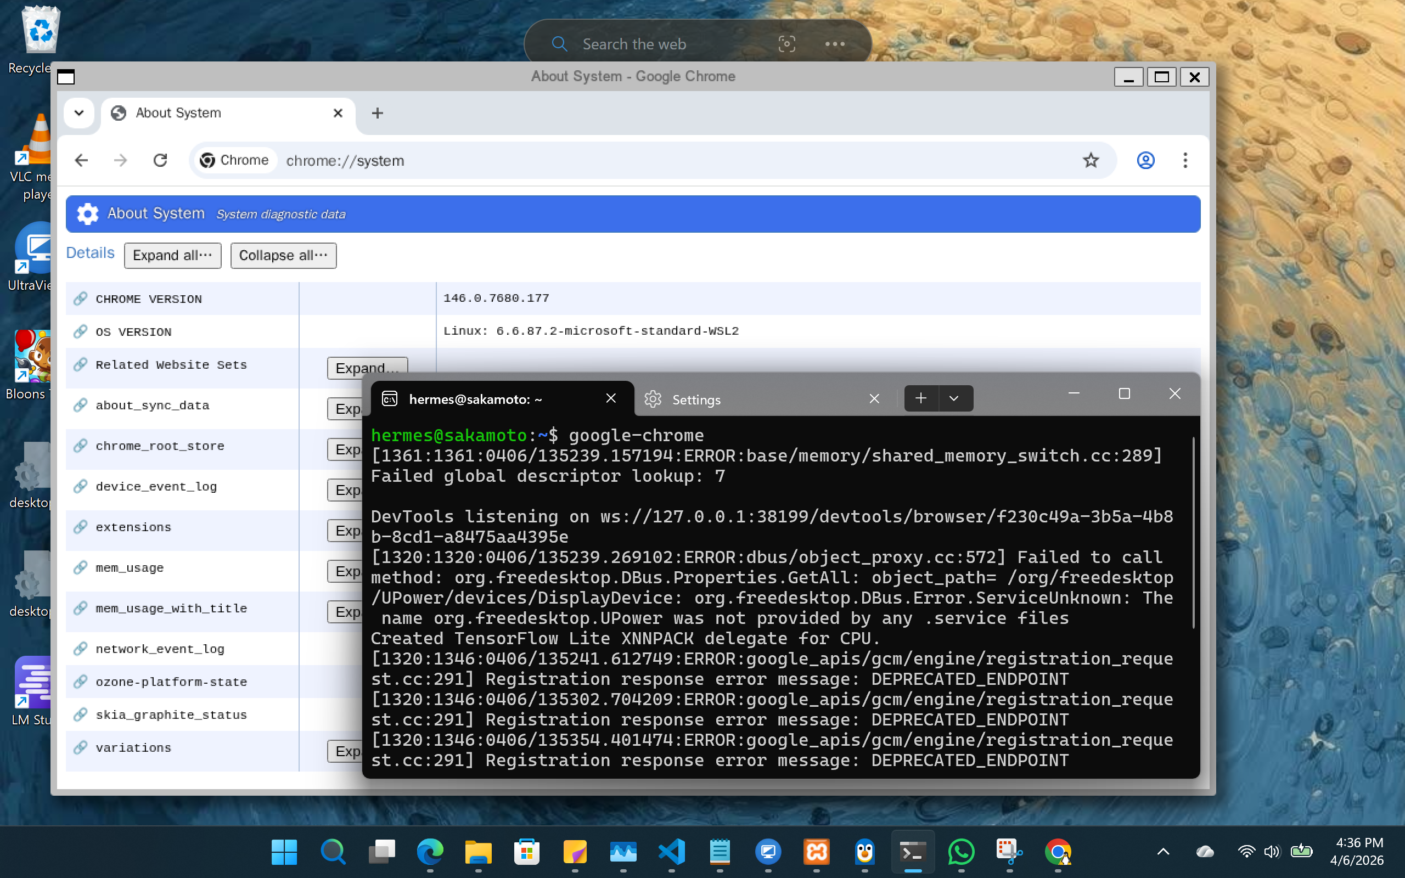
Task: Close the hermes@sakamoto terminal tab
Action: tap(611, 398)
